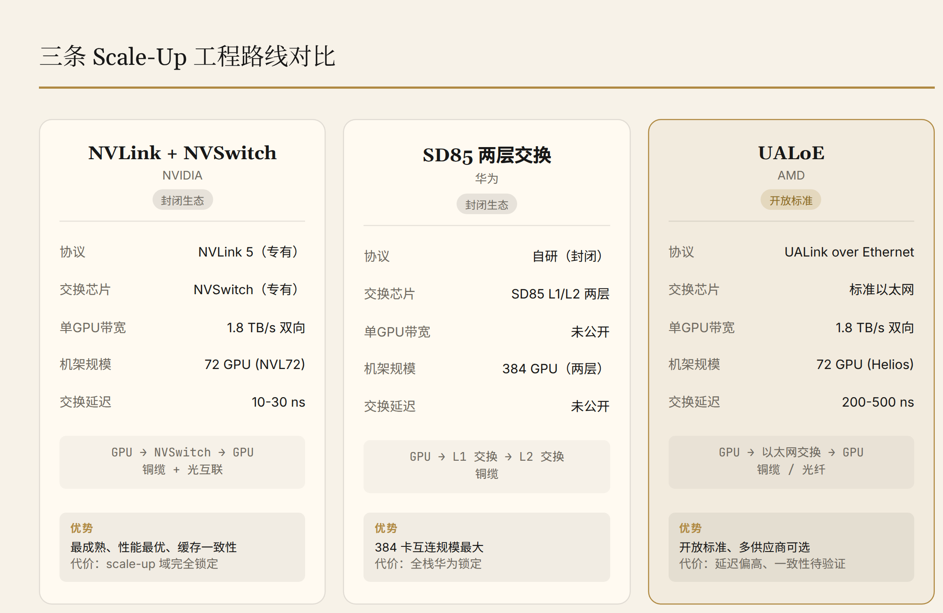Click the GPU → 以太网交换 → GPU topology box
Viewport: 943px width, 613px height.
(791, 462)
